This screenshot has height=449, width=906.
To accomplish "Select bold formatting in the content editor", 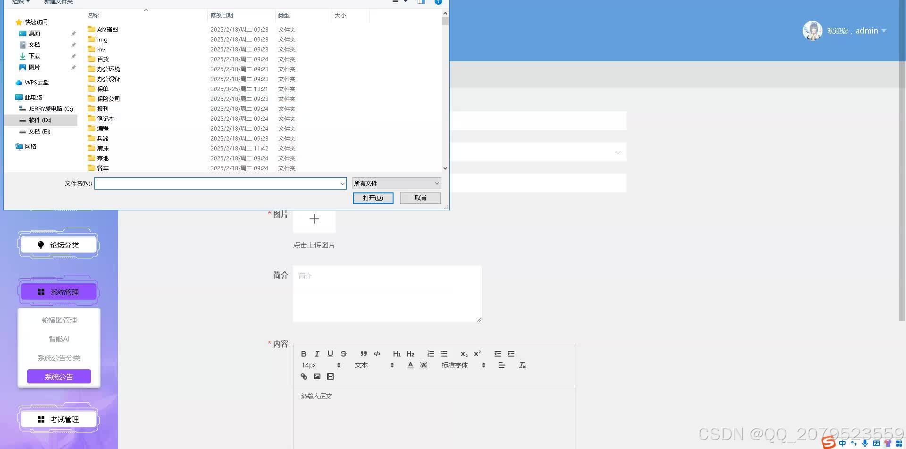I will tap(304, 354).
